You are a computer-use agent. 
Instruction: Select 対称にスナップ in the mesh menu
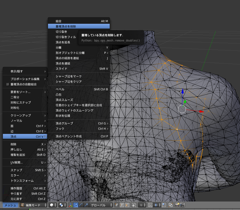point(25,102)
